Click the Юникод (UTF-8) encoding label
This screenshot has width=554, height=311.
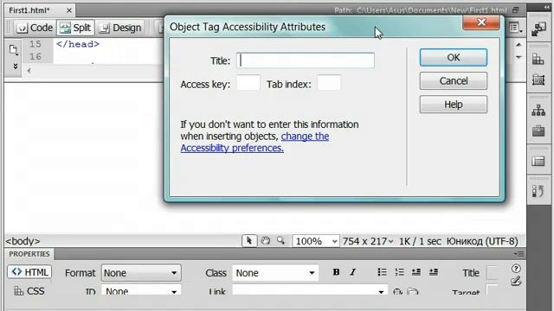coord(482,241)
